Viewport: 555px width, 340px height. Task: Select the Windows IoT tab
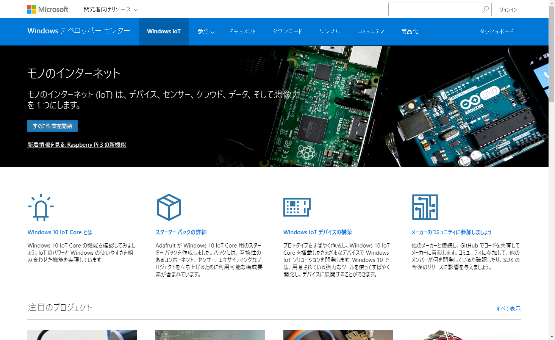[164, 31]
